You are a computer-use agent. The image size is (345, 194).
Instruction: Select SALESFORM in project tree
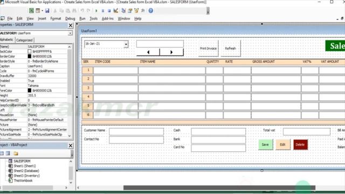(x=22, y=161)
